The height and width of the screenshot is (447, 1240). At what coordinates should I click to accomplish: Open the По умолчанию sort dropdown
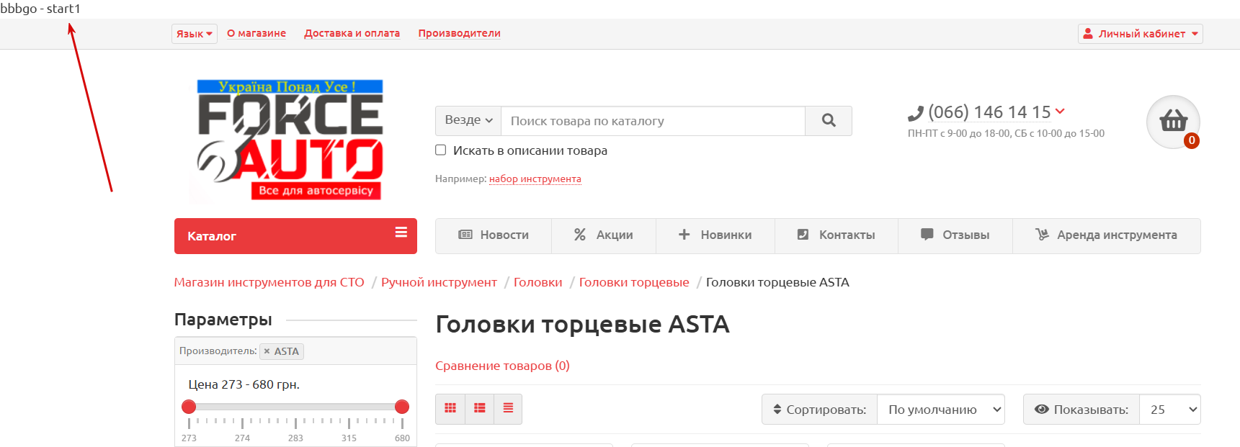coord(940,409)
